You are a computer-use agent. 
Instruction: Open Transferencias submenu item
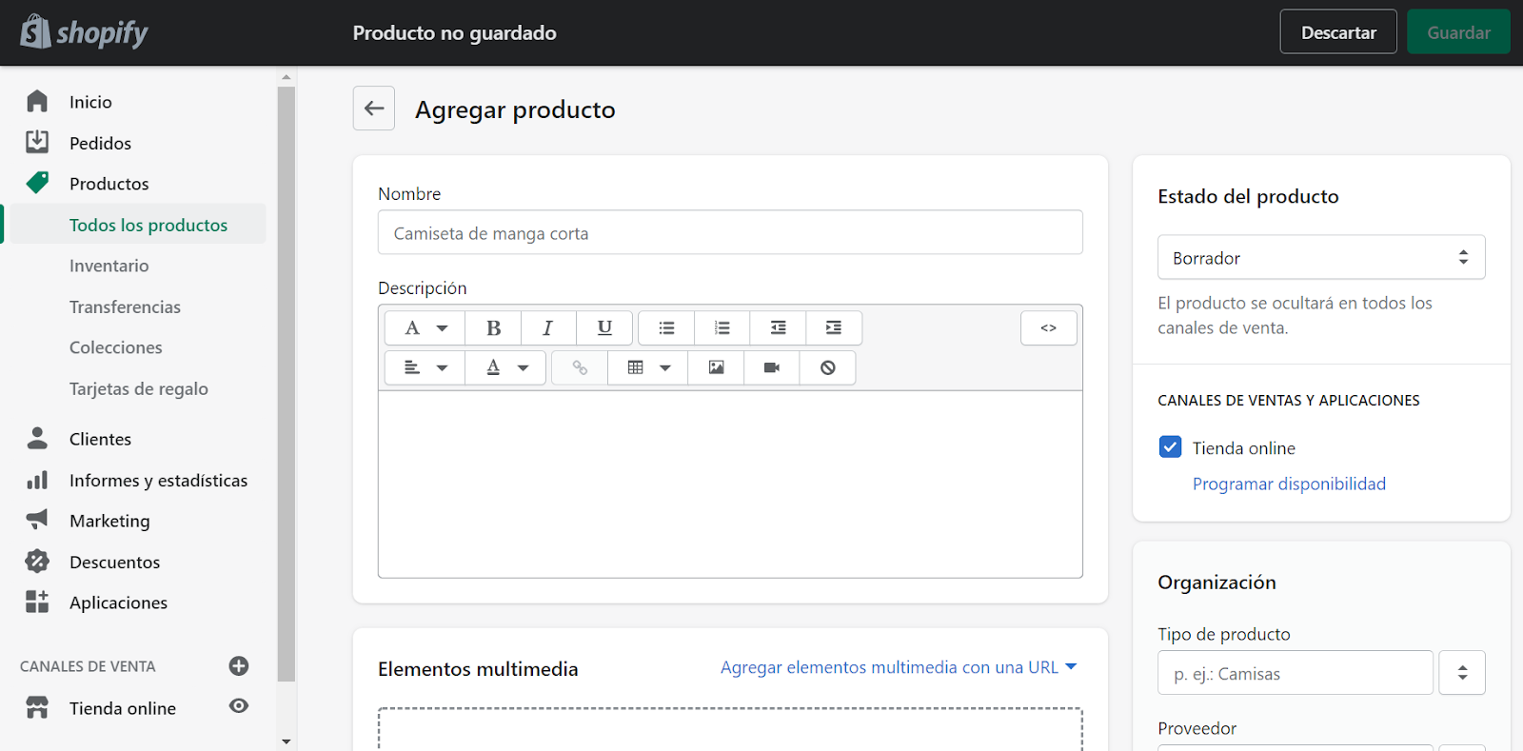[125, 306]
